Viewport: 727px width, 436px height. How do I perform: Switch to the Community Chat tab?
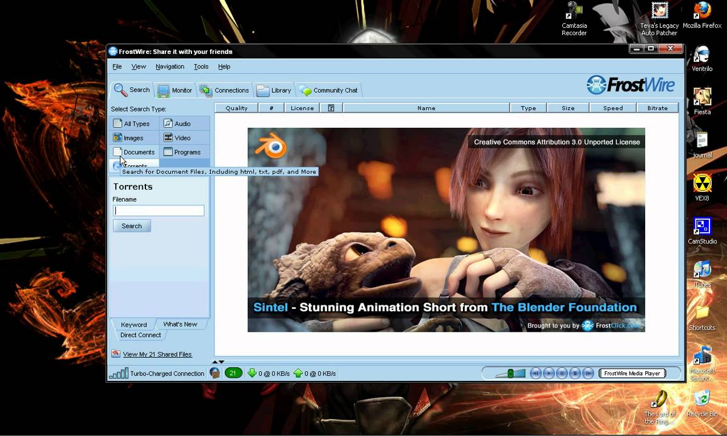[328, 90]
